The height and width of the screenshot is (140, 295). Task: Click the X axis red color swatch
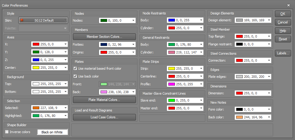36,44
